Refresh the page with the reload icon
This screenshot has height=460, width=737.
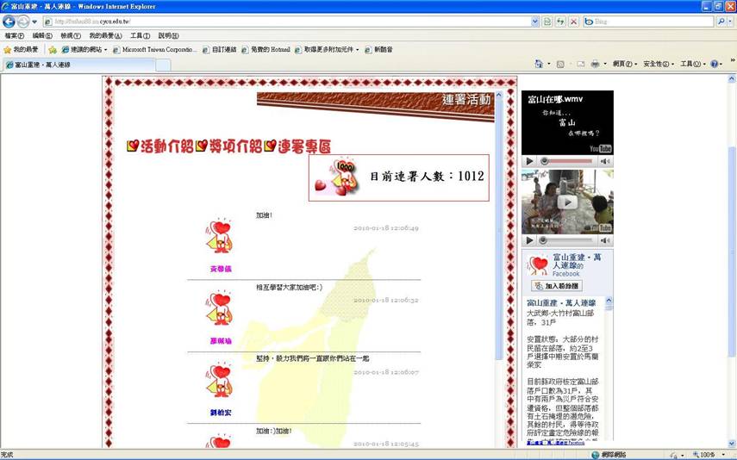(560, 22)
